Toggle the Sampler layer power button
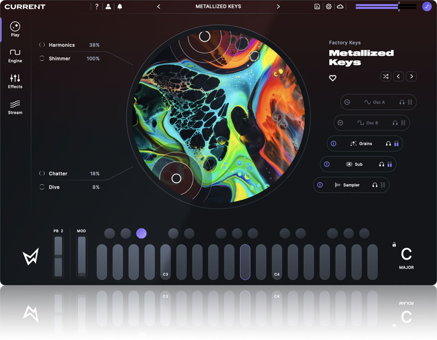Viewport: 437px width, 340px height. 320,185
